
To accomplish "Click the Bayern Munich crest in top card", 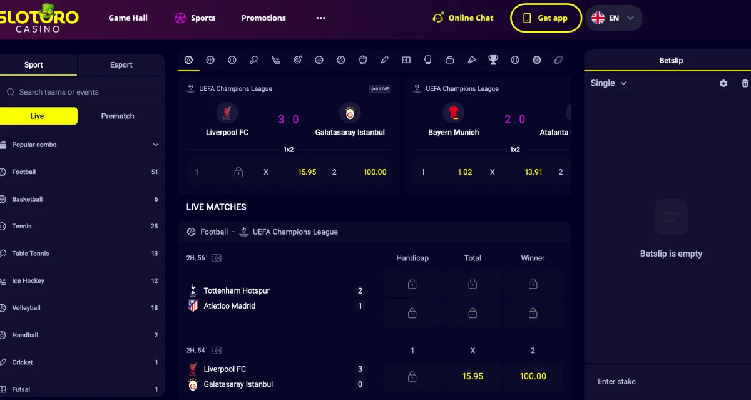I will pyautogui.click(x=454, y=113).
